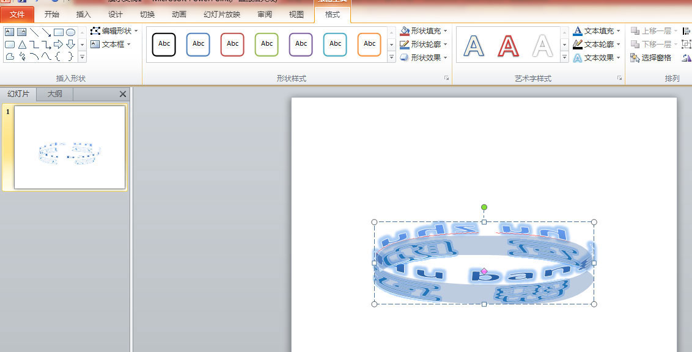
Task: Open the 动画 ribbon tab
Action: point(179,15)
